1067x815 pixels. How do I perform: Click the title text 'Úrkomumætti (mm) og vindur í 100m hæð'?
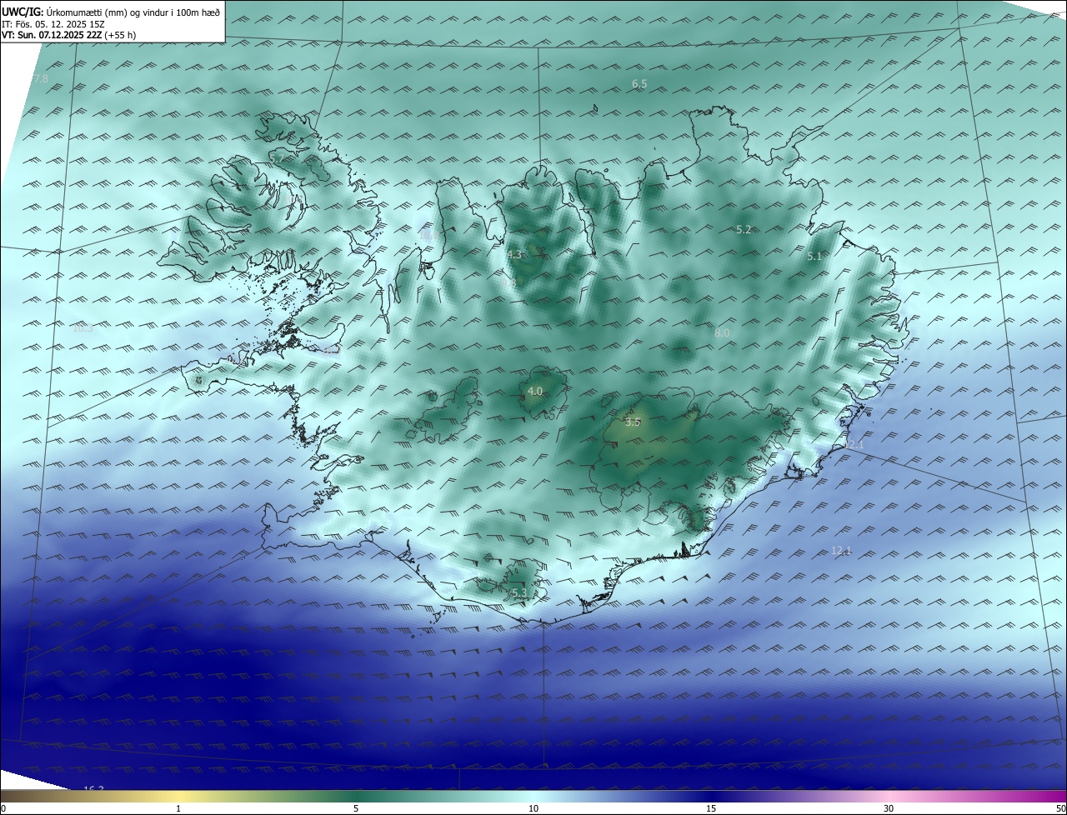tap(133, 12)
